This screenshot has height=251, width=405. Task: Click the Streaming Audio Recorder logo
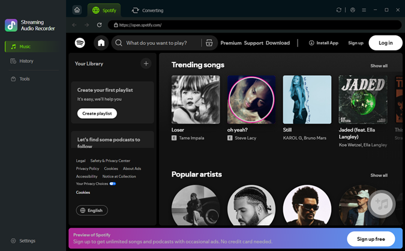pos(11,25)
